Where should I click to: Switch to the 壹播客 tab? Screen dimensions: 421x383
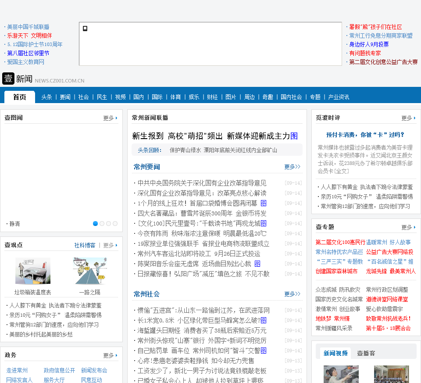click(366, 353)
